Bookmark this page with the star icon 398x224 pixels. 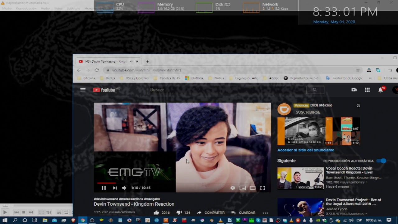358,70
